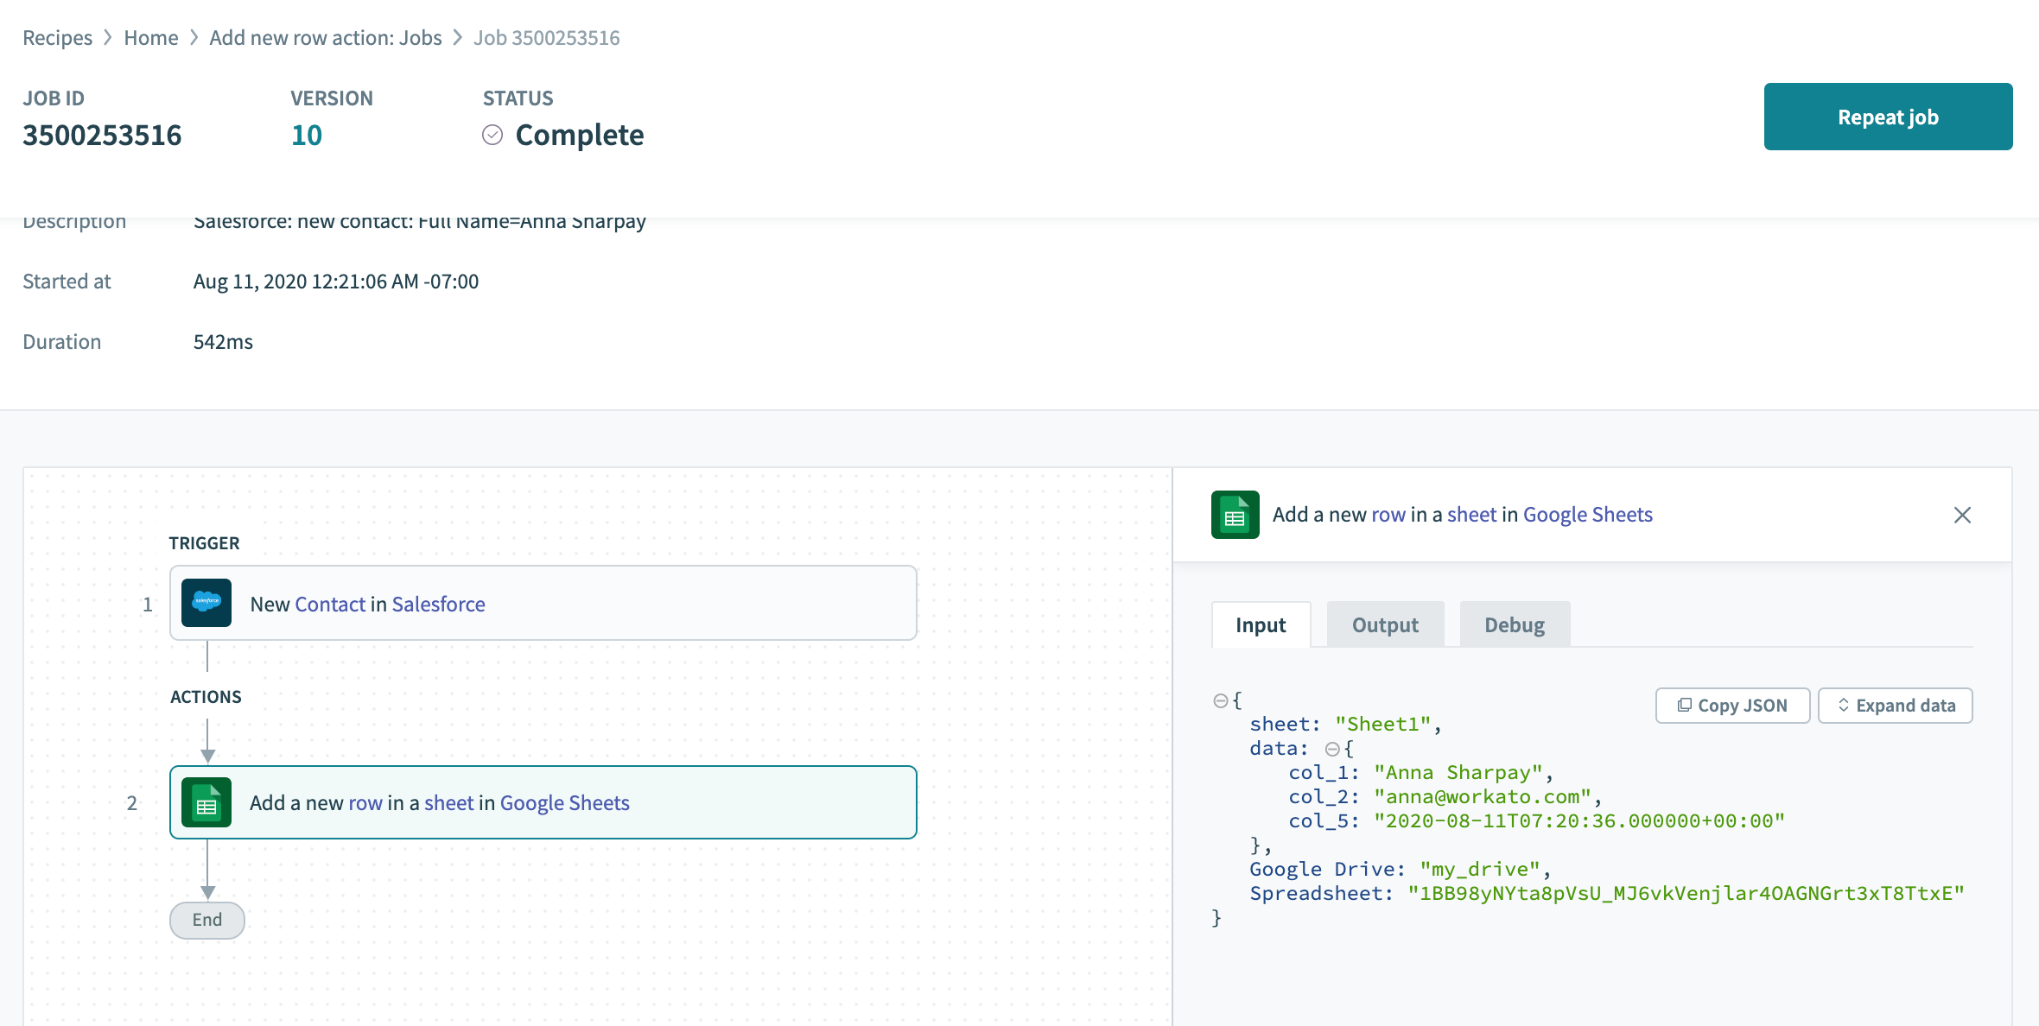Click the Salesforce link in trigger step
The width and height of the screenshot is (2039, 1026).
pyautogui.click(x=438, y=604)
